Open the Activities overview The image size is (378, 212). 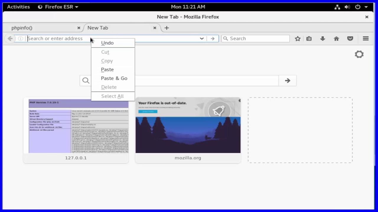pos(18,7)
